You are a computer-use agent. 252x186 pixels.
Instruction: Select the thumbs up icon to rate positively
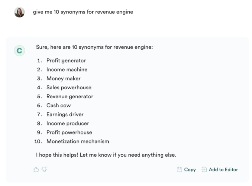coord(36,169)
